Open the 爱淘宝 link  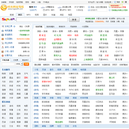tap(42, 35)
